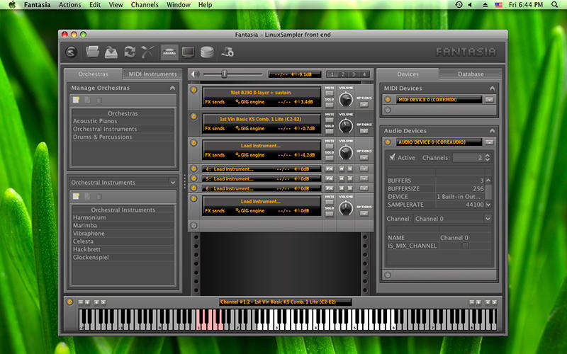Viewport: 567px width, 354px height.
Task: Switch to the Database tab
Action: pyautogui.click(x=471, y=74)
